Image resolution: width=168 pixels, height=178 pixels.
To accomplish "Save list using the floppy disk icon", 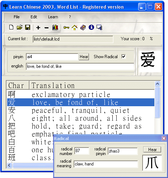I will (28, 27).
